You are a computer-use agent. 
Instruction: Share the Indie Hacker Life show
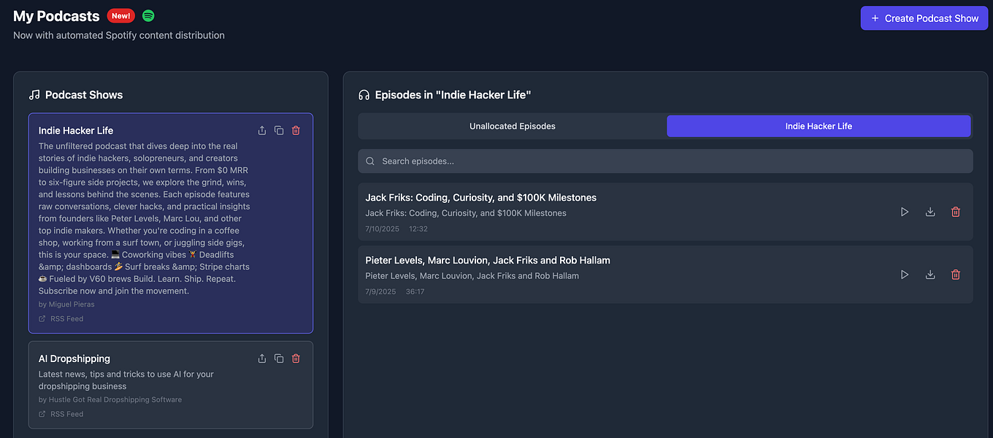pyautogui.click(x=262, y=131)
